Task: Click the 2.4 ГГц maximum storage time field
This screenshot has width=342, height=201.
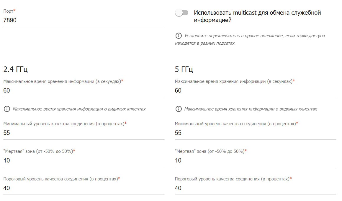Action: tap(84, 91)
